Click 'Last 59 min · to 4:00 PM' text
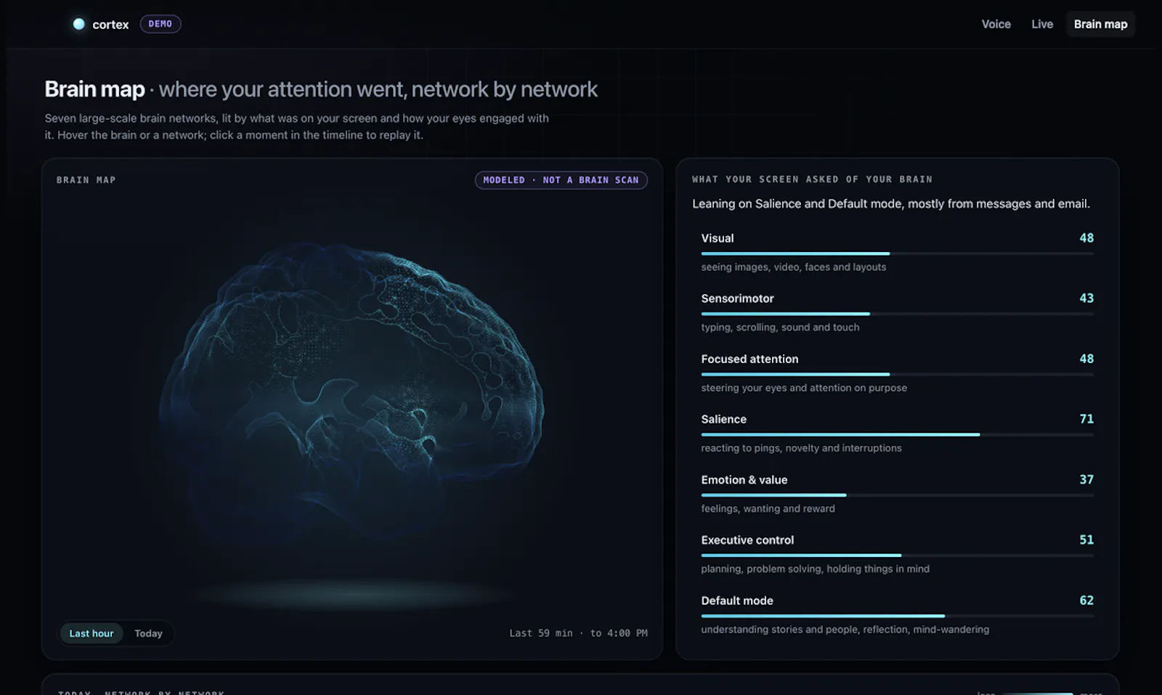1162x695 pixels. [x=578, y=633]
